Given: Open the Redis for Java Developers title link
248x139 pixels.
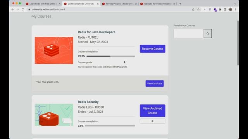Looking at the screenshot, I should pos(96,32).
